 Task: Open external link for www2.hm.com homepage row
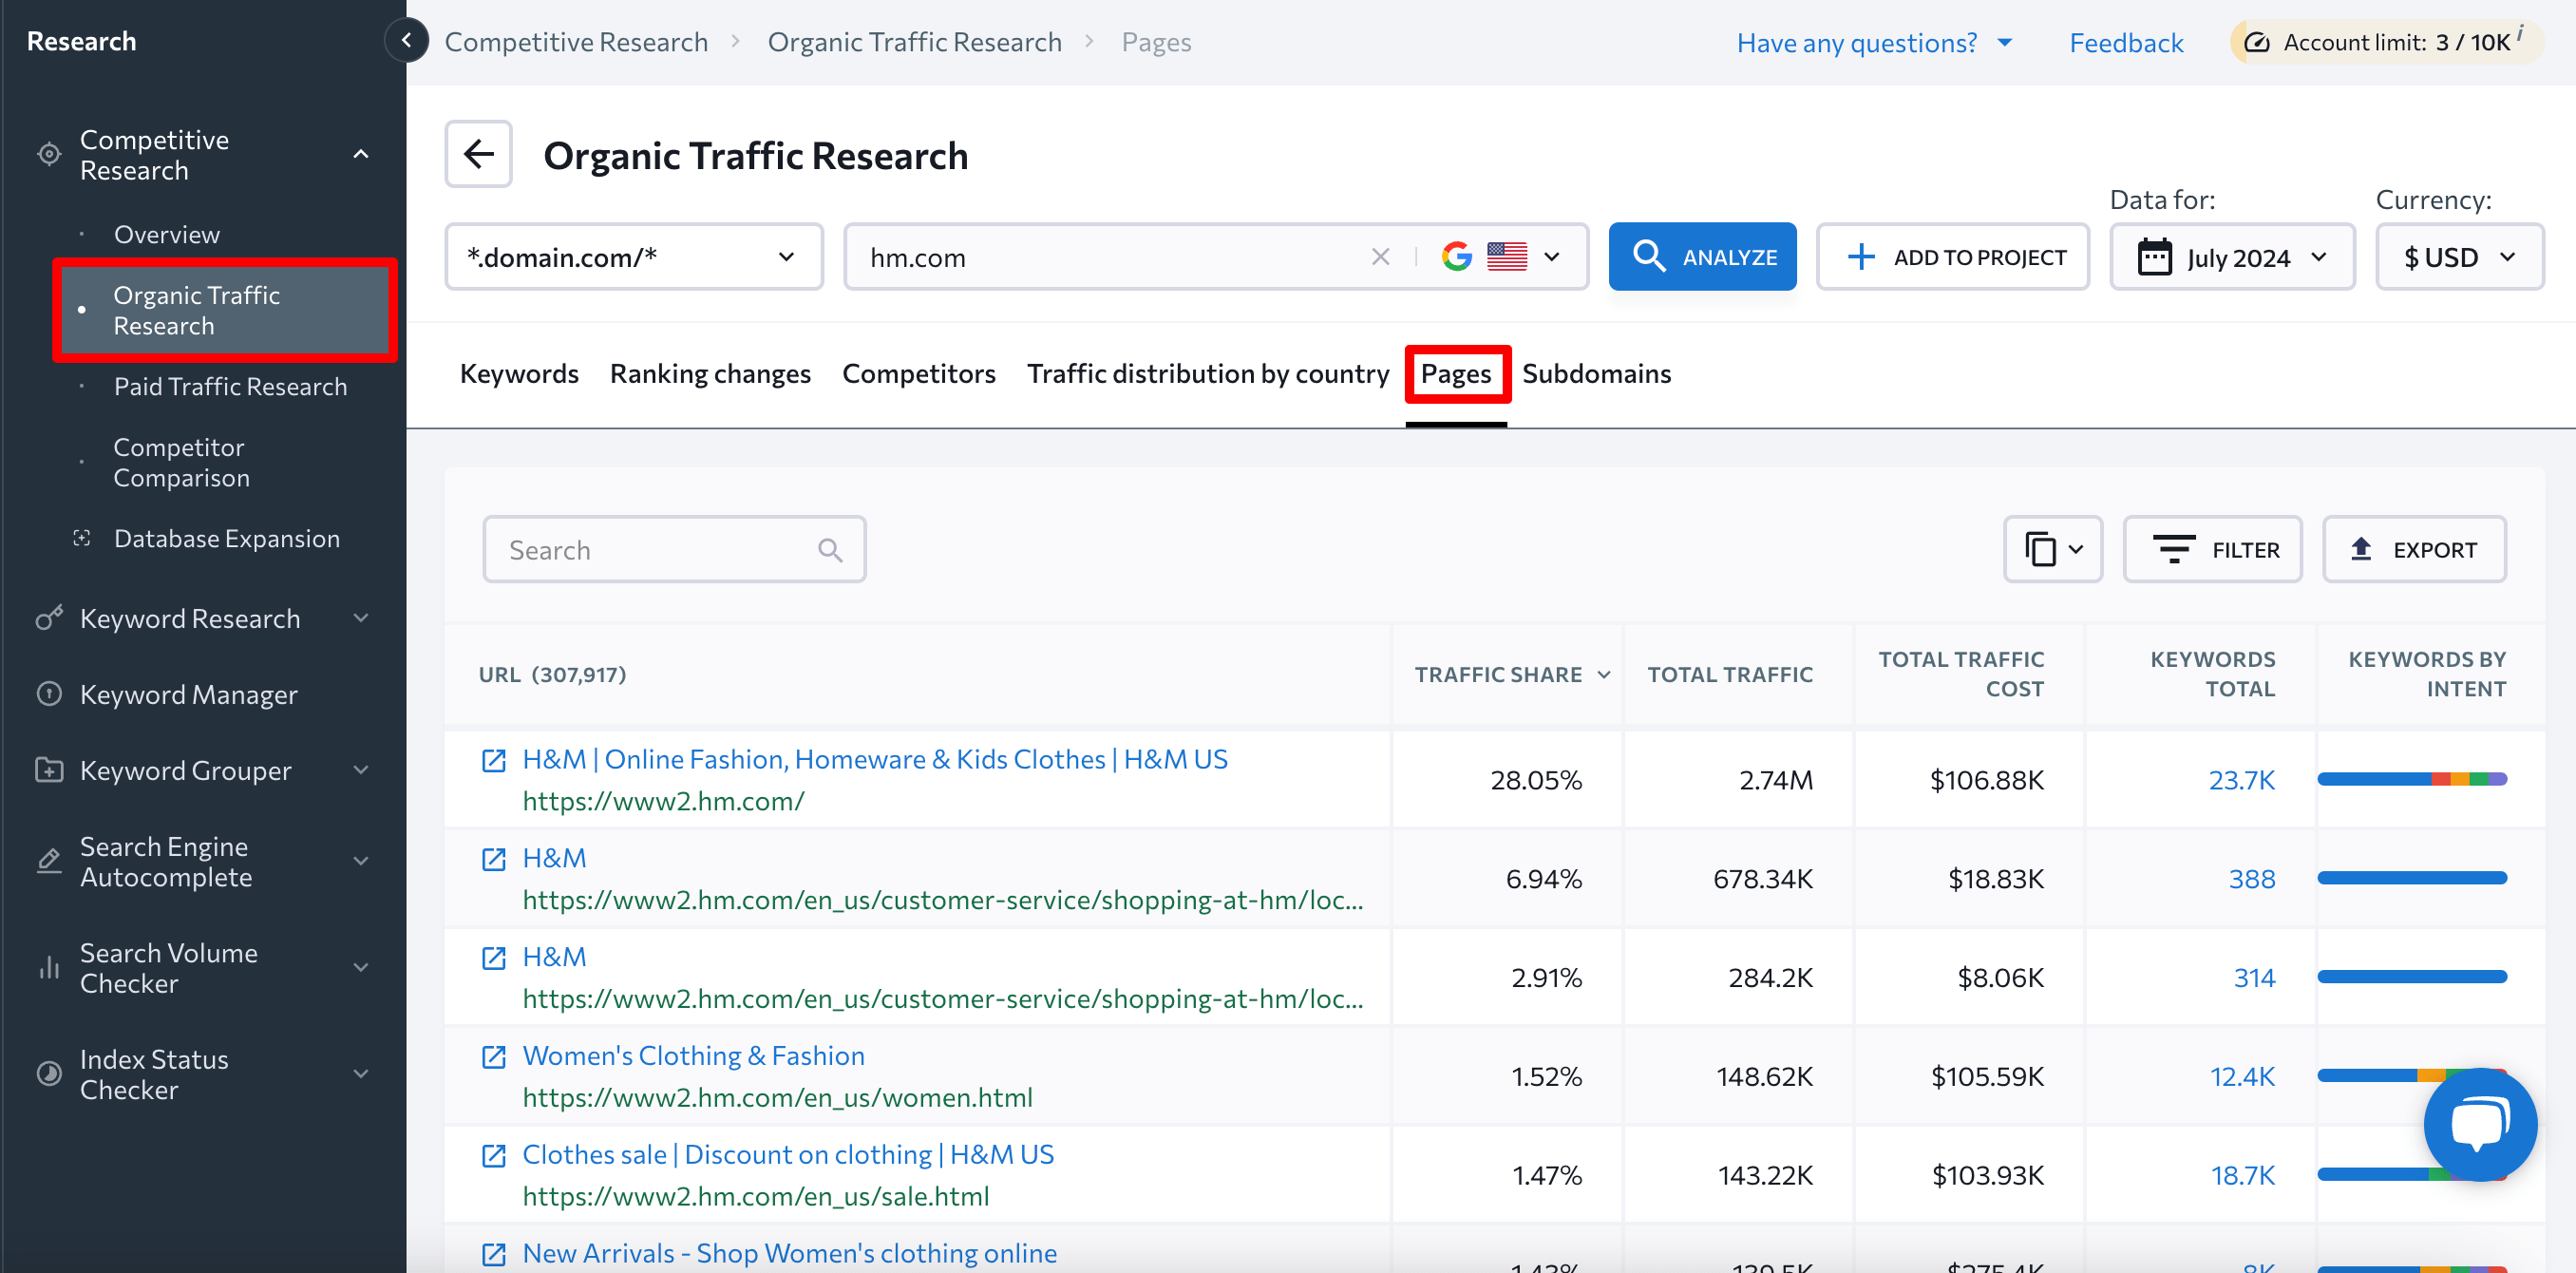point(493,760)
